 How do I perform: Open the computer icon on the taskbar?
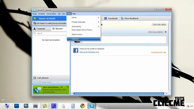click(7, 106)
